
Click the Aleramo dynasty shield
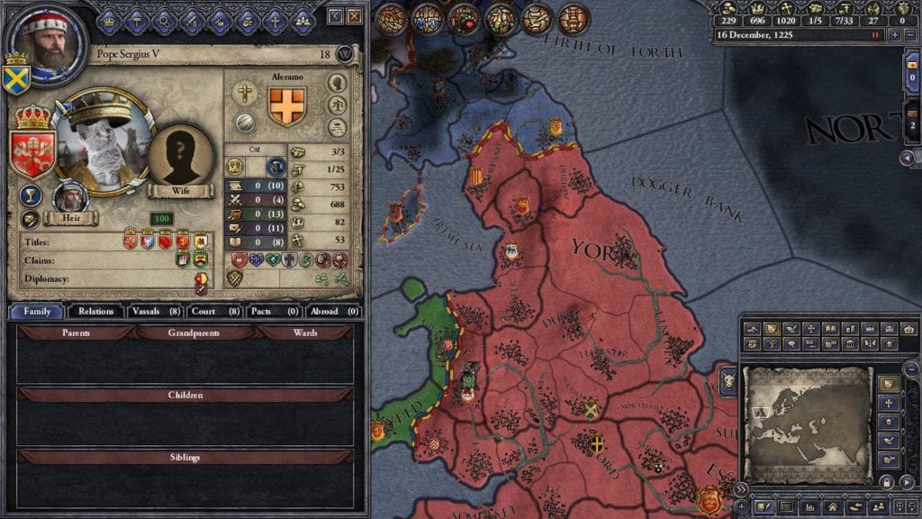[x=287, y=106]
